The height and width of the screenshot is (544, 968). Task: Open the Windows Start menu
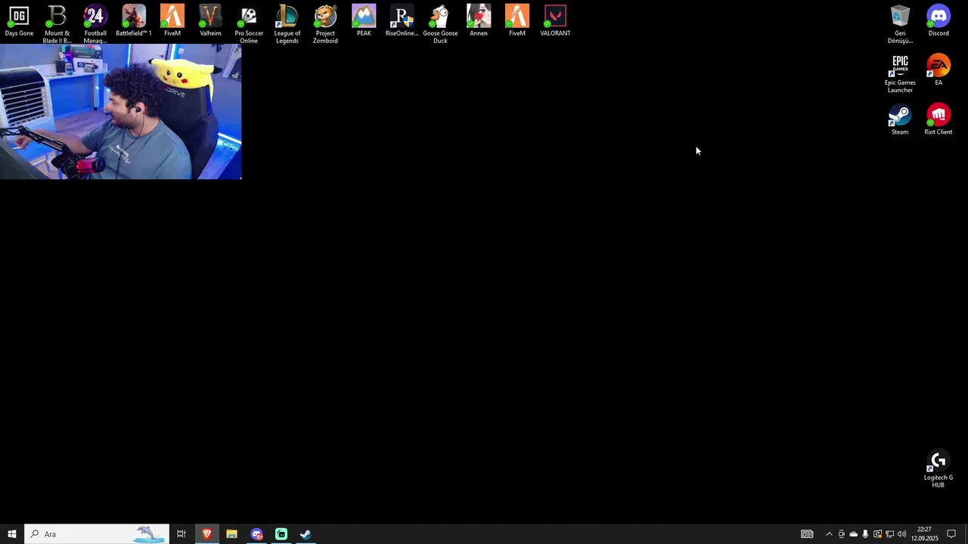12,534
